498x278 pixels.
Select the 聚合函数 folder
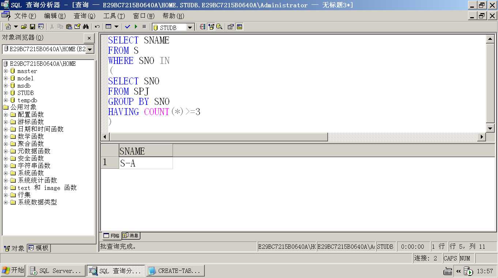coord(31,144)
